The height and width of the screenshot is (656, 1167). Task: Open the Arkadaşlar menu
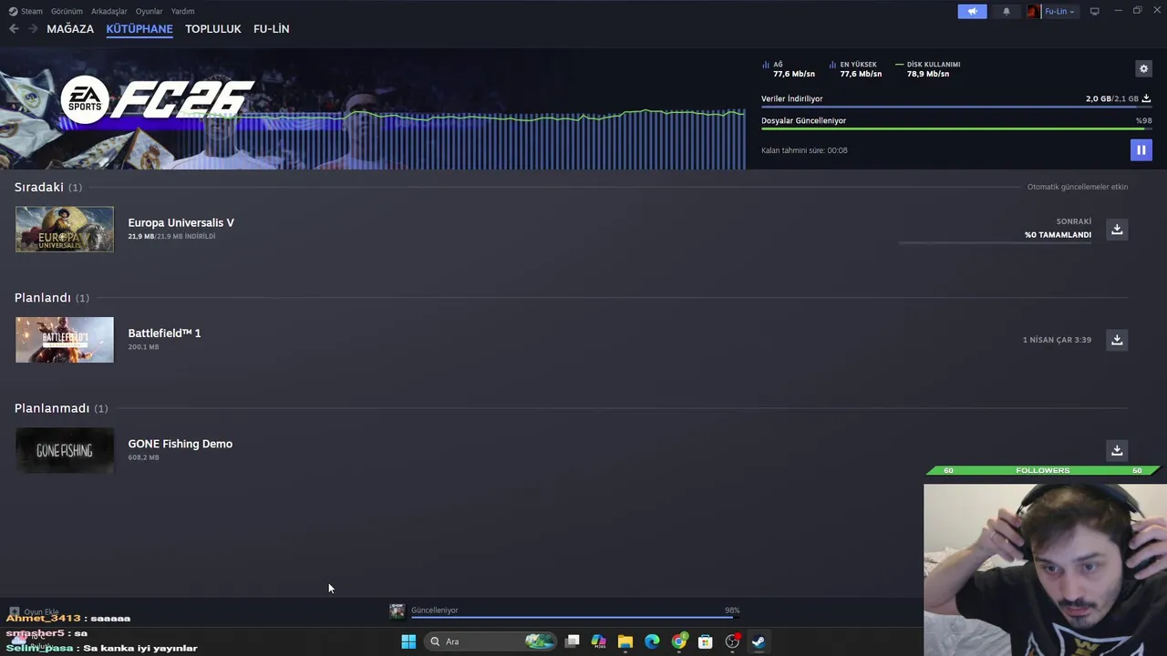click(109, 11)
